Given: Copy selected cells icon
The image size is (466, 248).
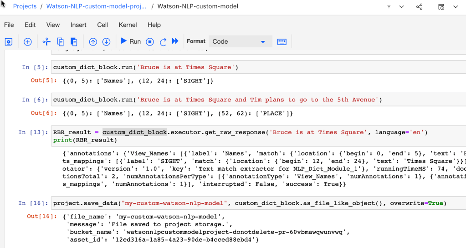Looking at the screenshot, I should coord(60,41).
